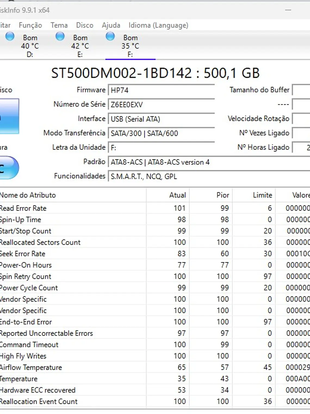Image resolution: width=310 pixels, height=414 pixels.
Task: Click the Nome do Atributo column header
Action: pyautogui.click(x=73, y=195)
